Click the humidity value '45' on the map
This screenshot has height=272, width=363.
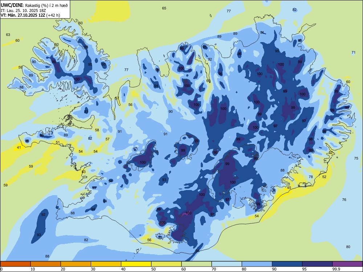pos(289,188)
